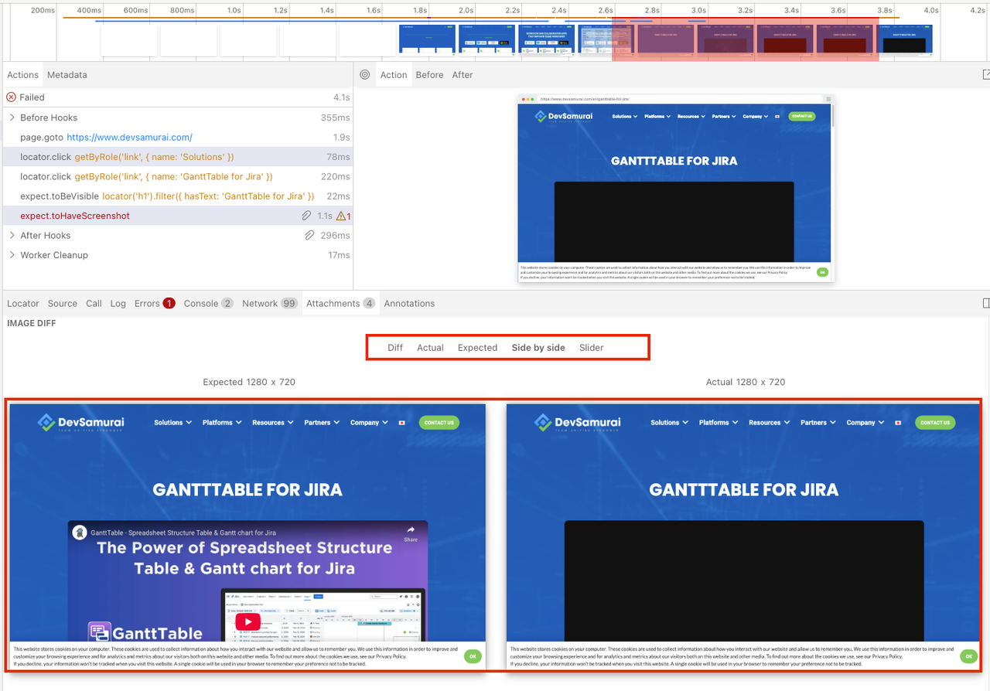The image size is (990, 691).
Task: Open Company dropdown in snapshot preview
Action: point(756,117)
